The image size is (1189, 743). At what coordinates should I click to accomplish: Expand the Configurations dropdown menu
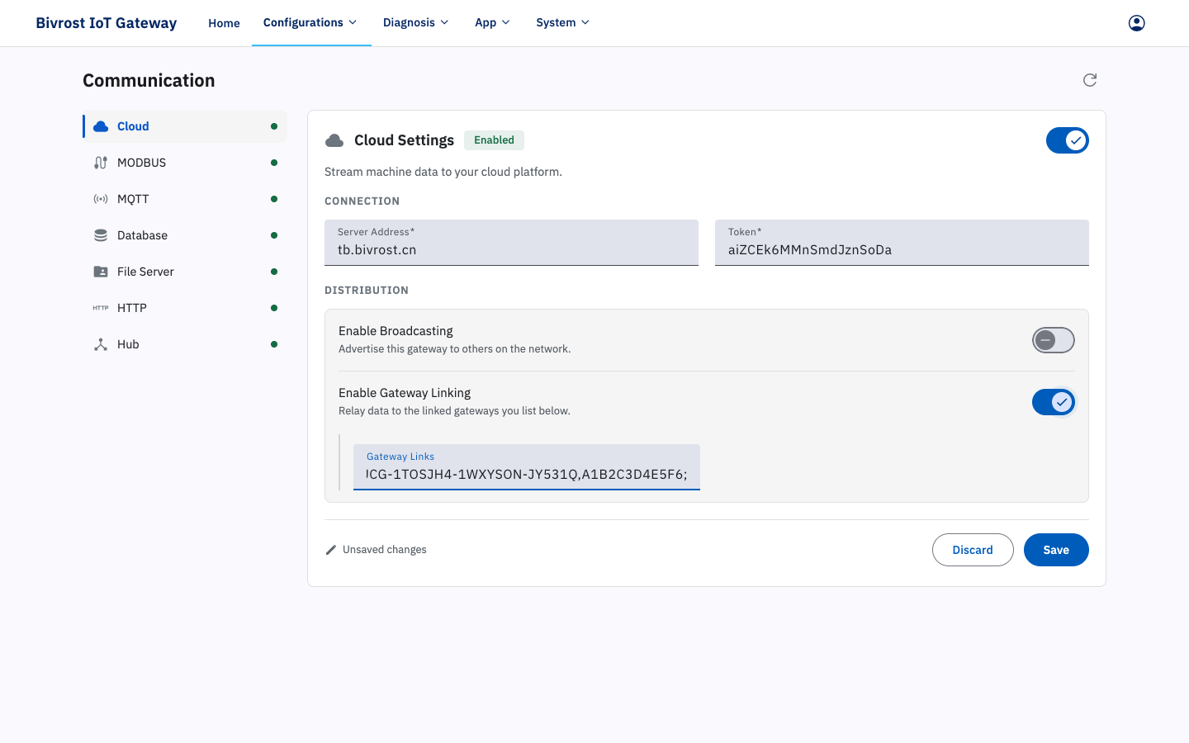[310, 22]
